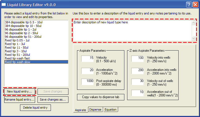200x117 pixels.
Task: Select '384 disposable tip 0.5 - 10ul' entry
Action: pyautogui.click(x=23, y=22)
